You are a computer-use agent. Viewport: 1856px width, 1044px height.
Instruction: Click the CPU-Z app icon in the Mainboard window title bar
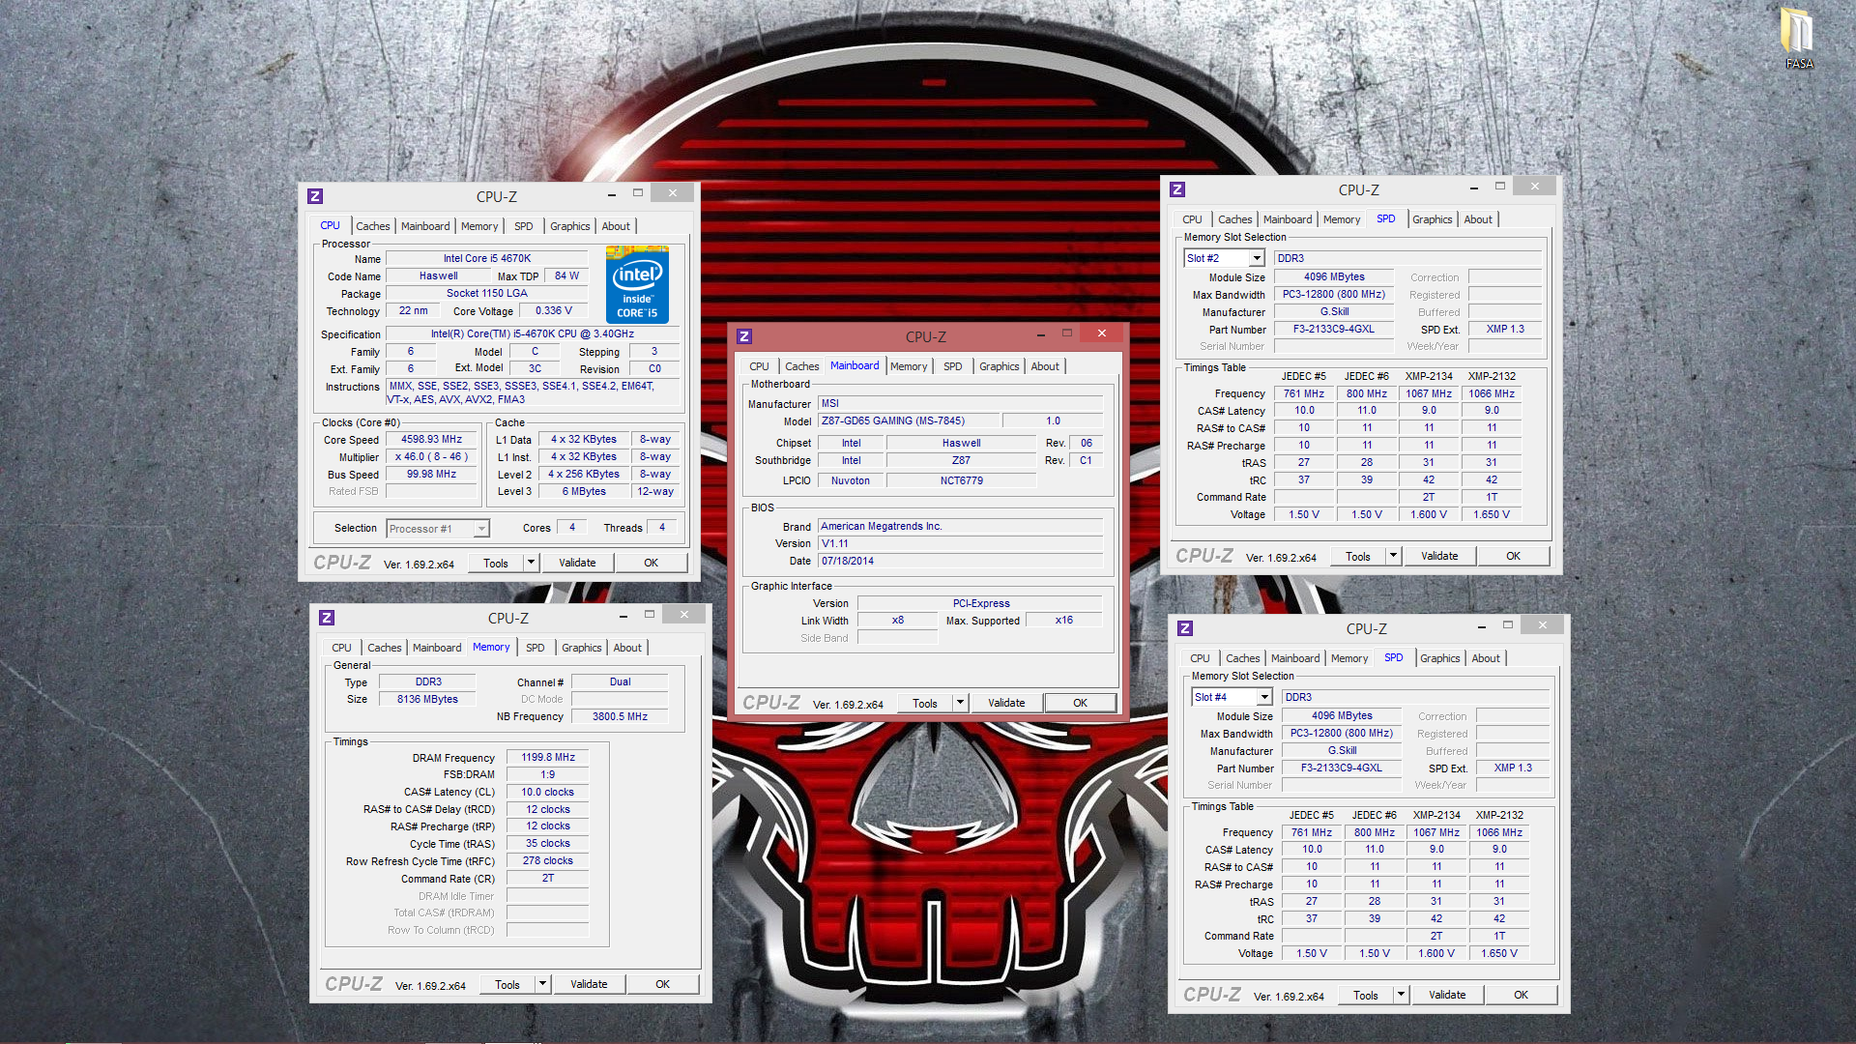744,336
